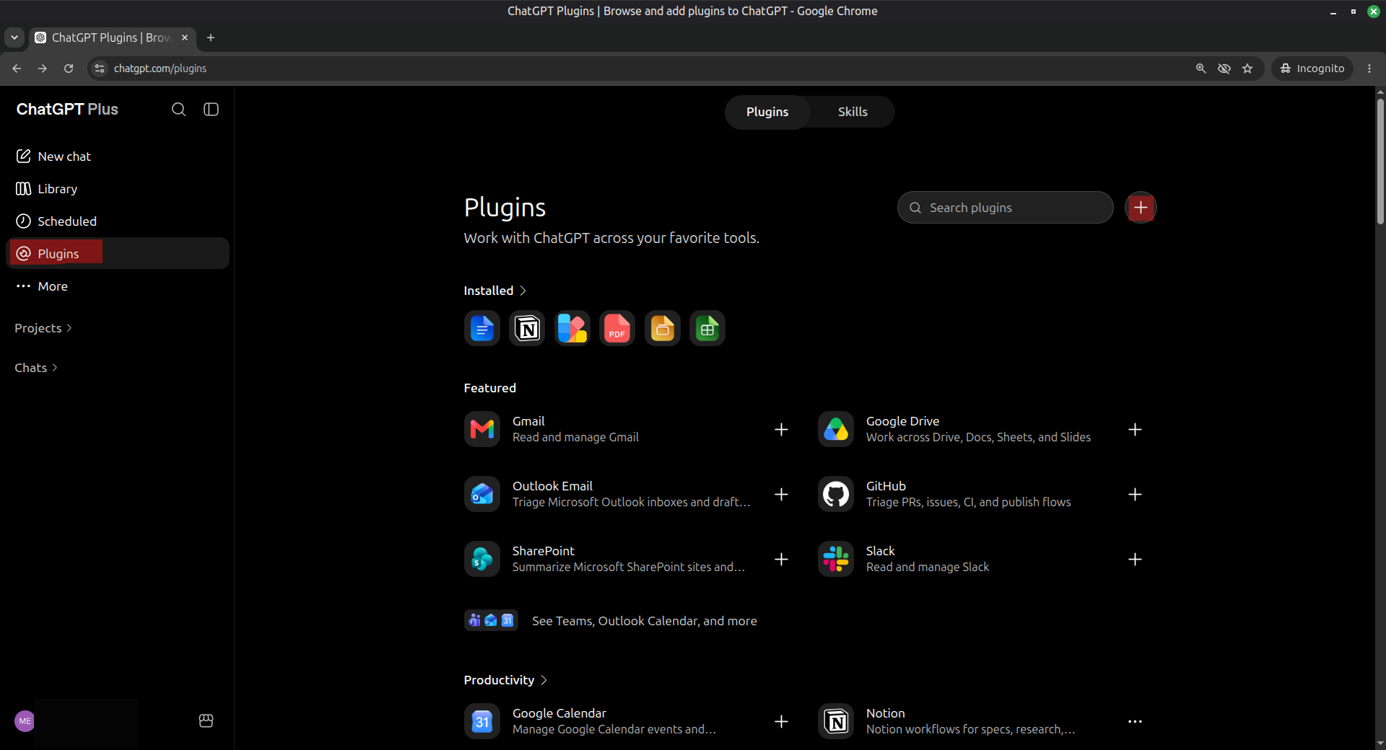The image size is (1386, 750).
Task: Click the Gmail plugin icon
Action: pos(482,430)
